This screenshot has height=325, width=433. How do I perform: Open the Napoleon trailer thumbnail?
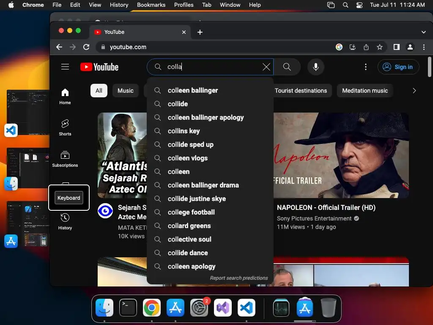pos(341,155)
